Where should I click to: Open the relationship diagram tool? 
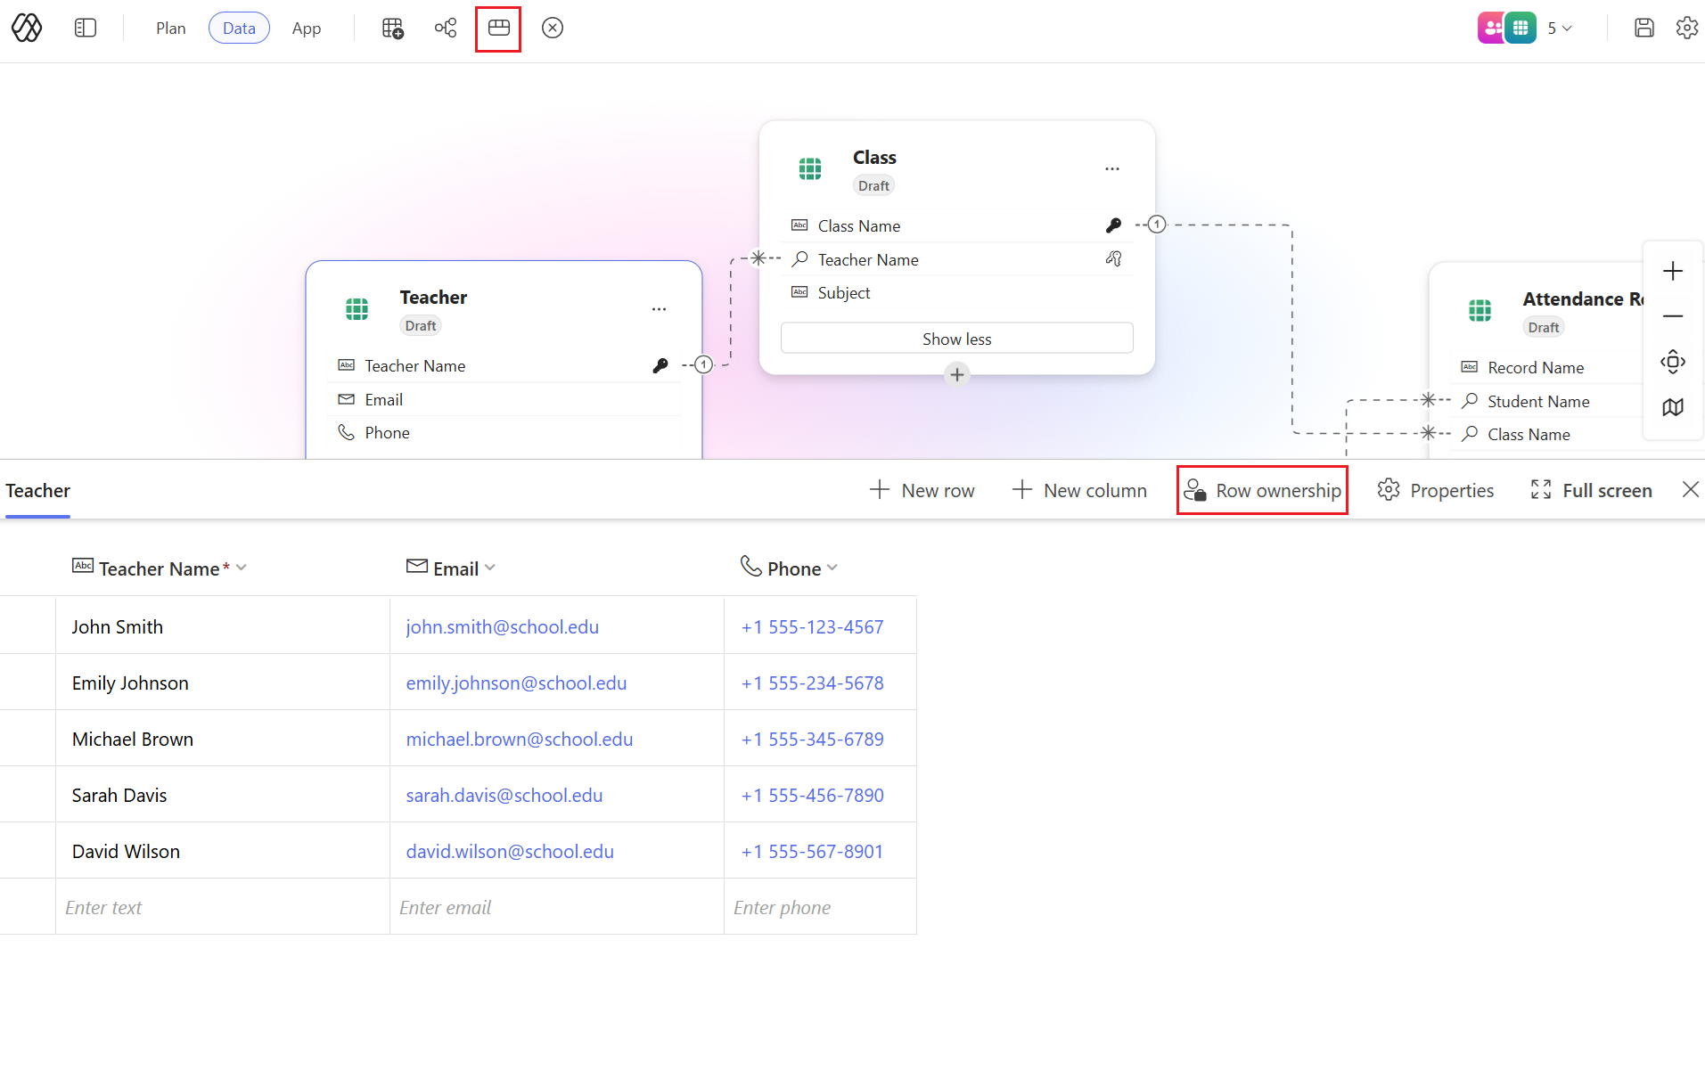point(446,28)
